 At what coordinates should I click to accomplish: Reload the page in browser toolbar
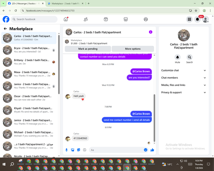[x=16, y=11]
